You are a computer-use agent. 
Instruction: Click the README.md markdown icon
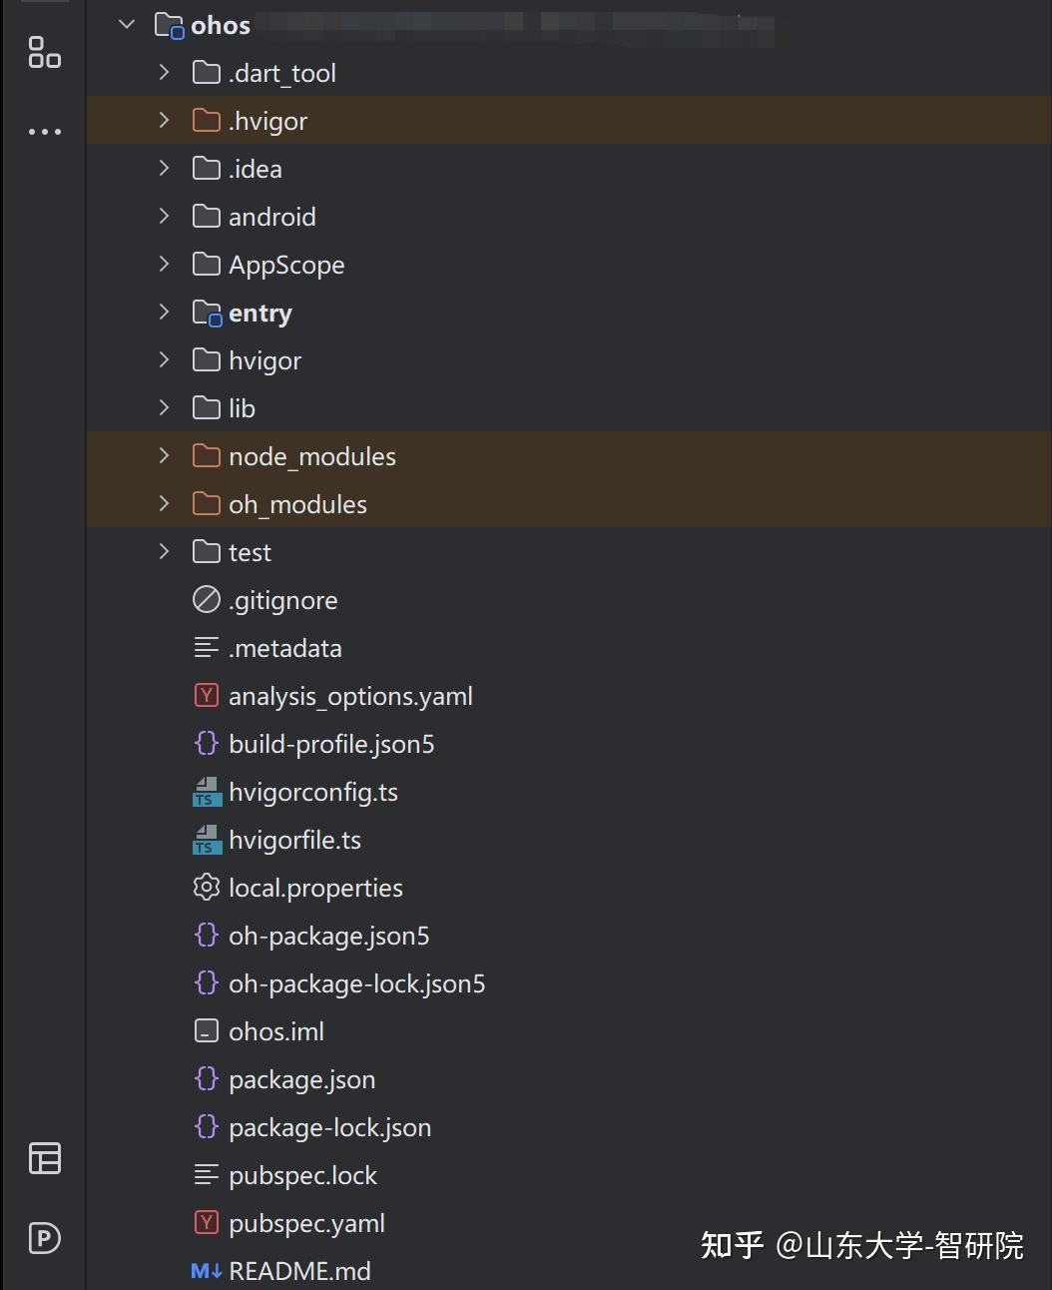pos(207,1271)
